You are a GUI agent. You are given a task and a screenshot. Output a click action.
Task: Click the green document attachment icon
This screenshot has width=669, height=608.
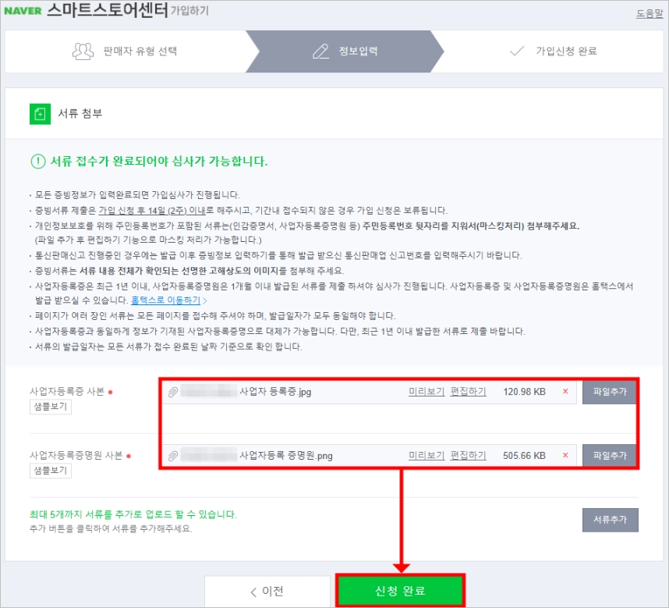click(x=40, y=114)
